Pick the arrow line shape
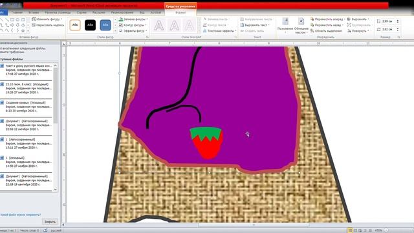The height and width of the screenshot is (233, 414). coord(7,19)
